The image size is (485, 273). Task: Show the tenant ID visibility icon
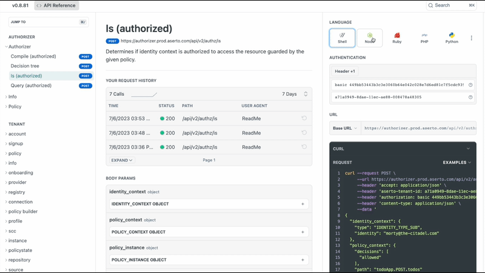point(470,97)
